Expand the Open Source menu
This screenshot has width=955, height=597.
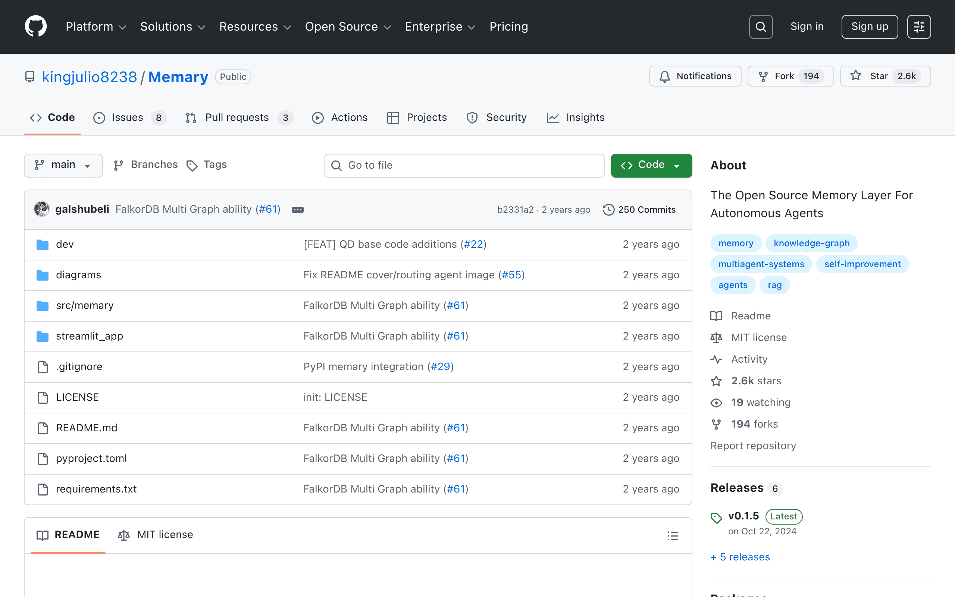pos(348,26)
